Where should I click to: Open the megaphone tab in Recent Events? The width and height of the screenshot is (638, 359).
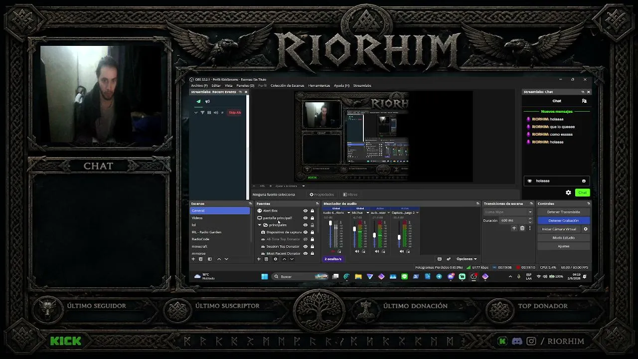pos(207,101)
